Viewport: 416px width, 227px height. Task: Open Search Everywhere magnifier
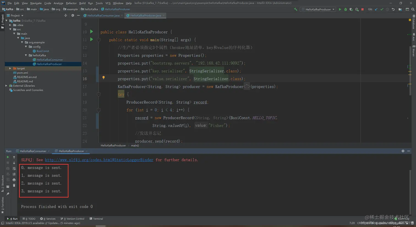pyautogui.click(x=413, y=9)
